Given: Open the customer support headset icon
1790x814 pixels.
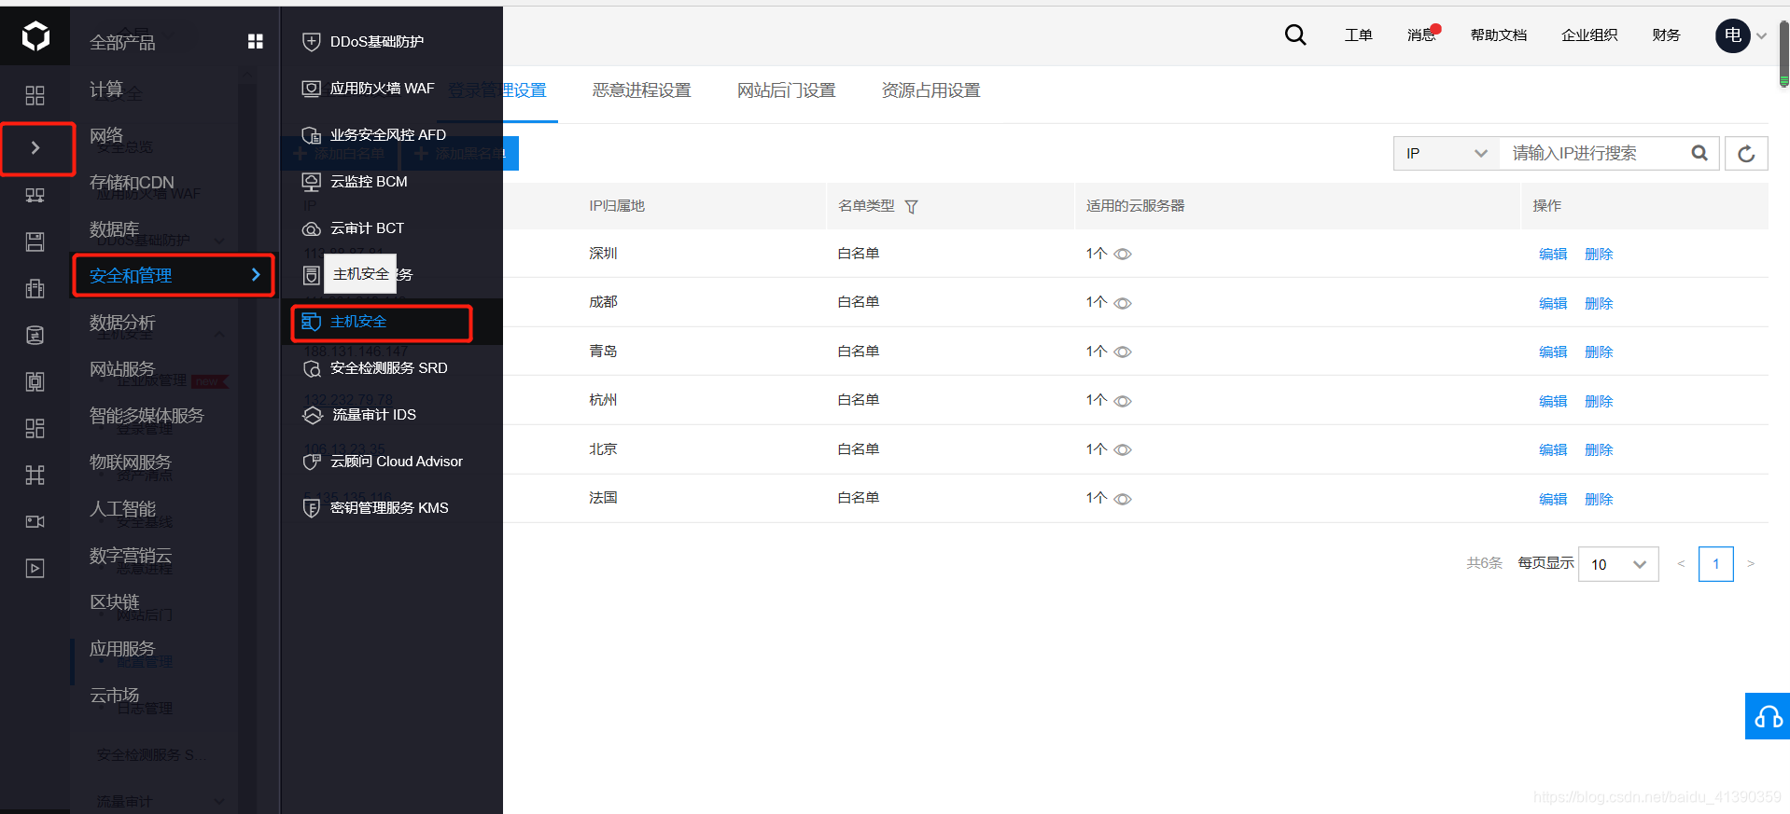Looking at the screenshot, I should click(1768, 716).
